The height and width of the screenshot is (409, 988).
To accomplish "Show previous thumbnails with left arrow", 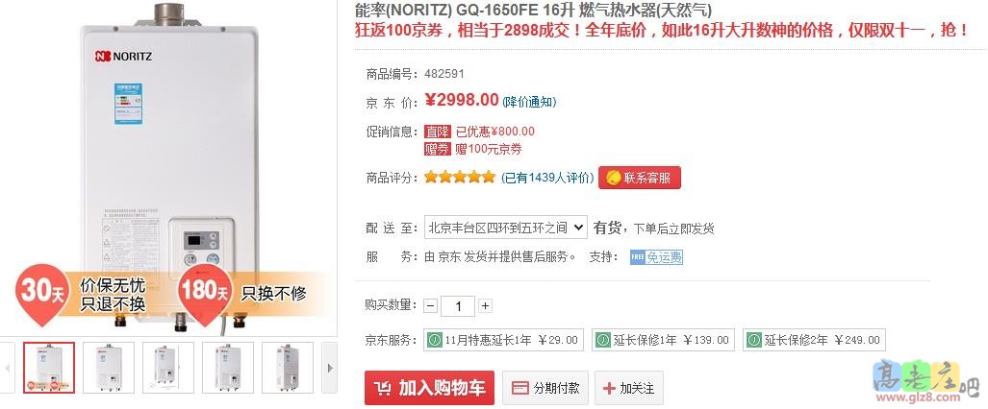I will coord(7,368).
